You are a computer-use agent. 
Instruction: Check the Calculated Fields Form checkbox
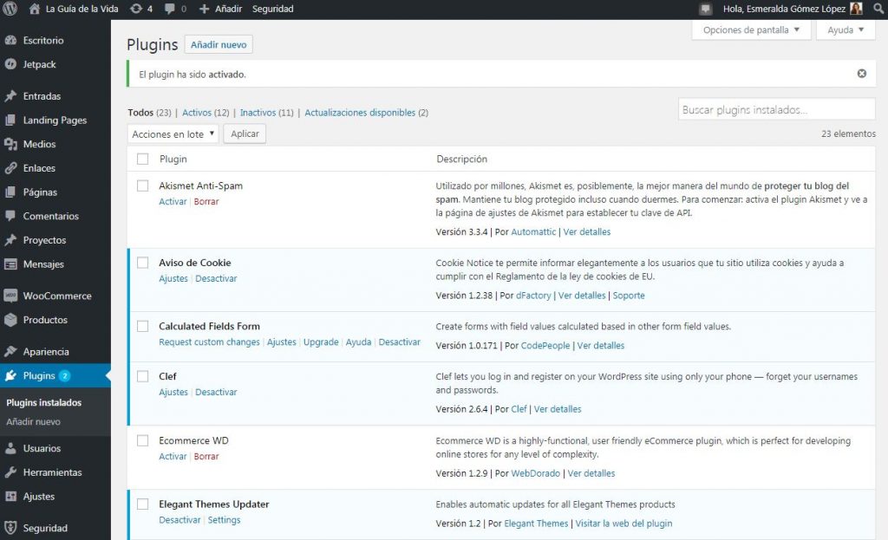pyautogui.click(x=143, y=326)
